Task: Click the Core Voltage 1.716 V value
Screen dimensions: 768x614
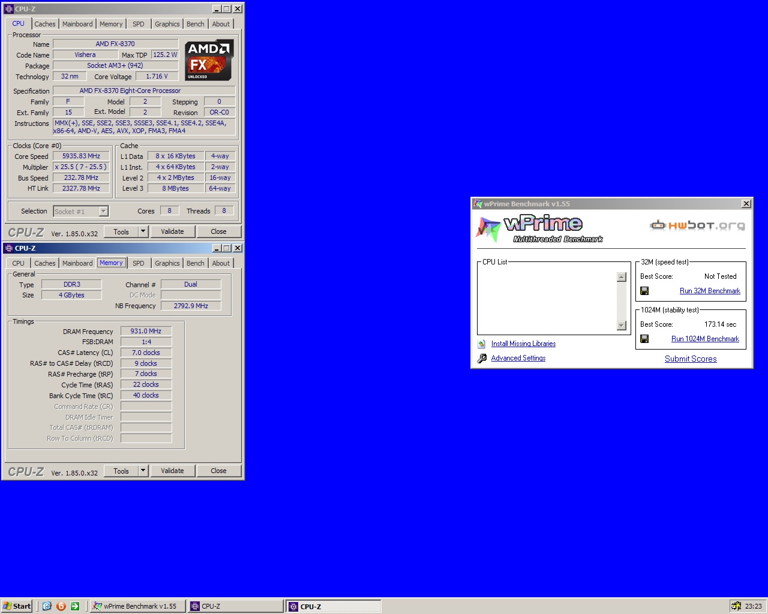Action: (157, 76)
